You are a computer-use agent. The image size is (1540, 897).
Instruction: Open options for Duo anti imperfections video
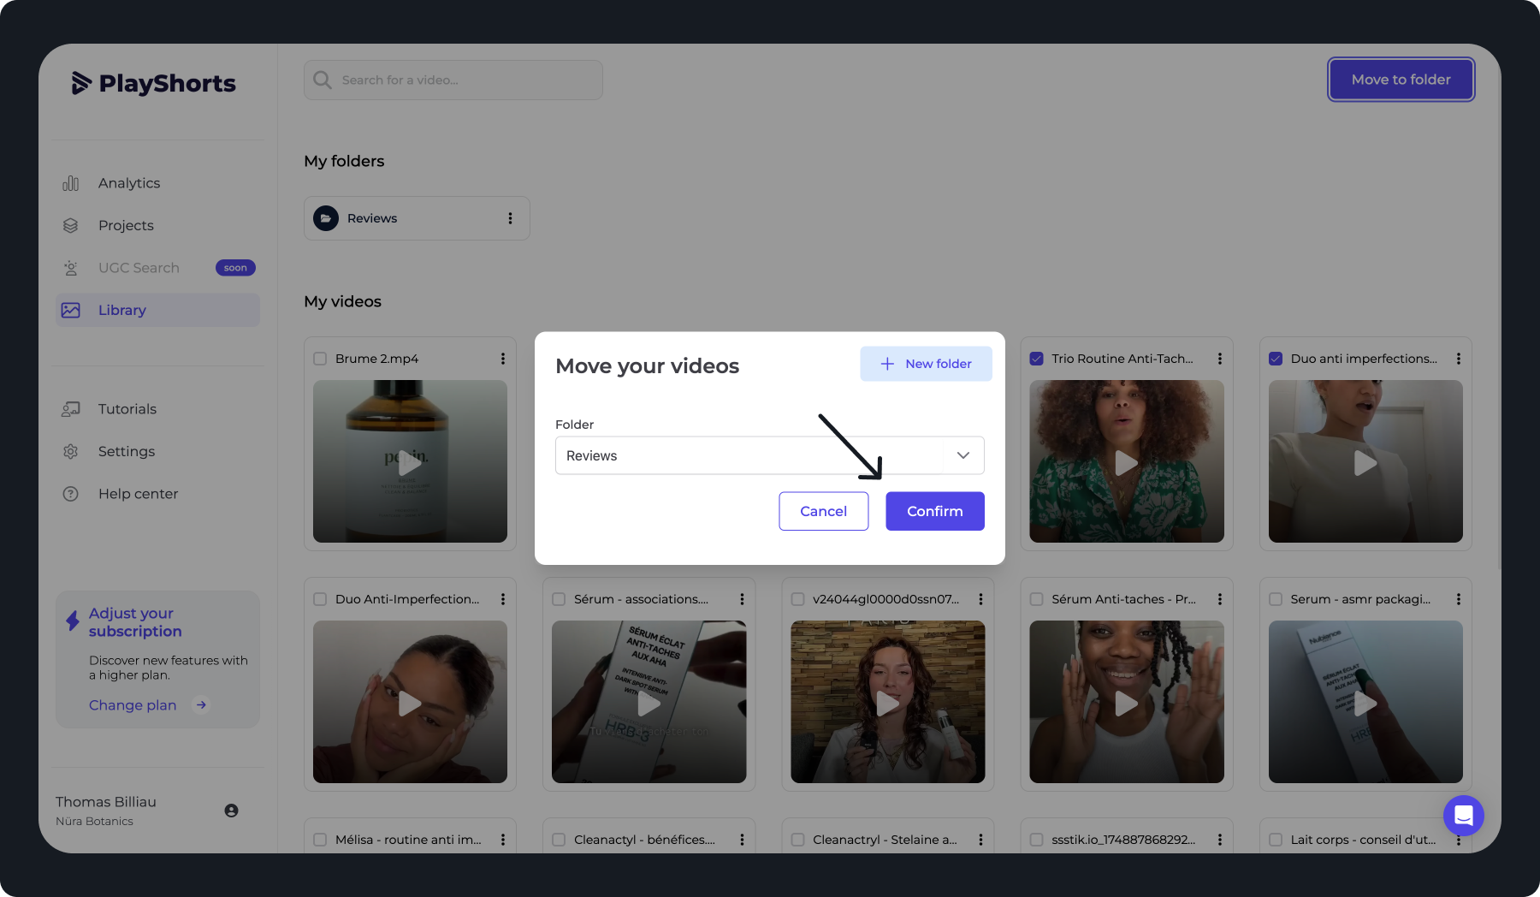click(1459, 359)
